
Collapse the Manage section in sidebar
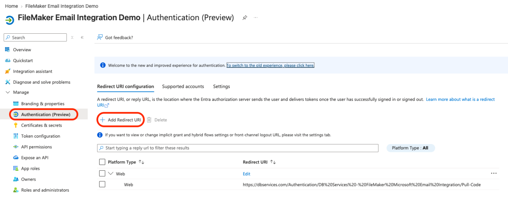pyautogui.click(x=8, y=92)
